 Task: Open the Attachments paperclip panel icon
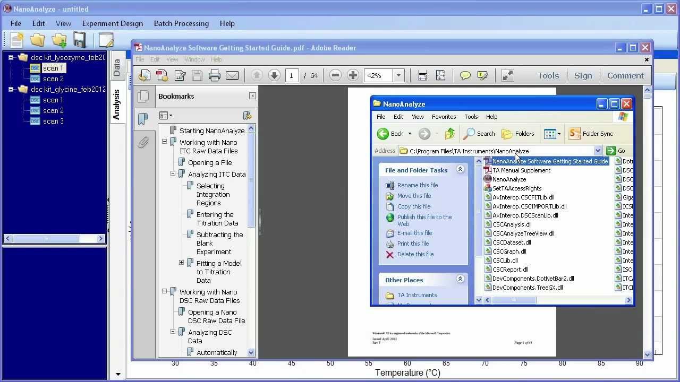(143, 142)
